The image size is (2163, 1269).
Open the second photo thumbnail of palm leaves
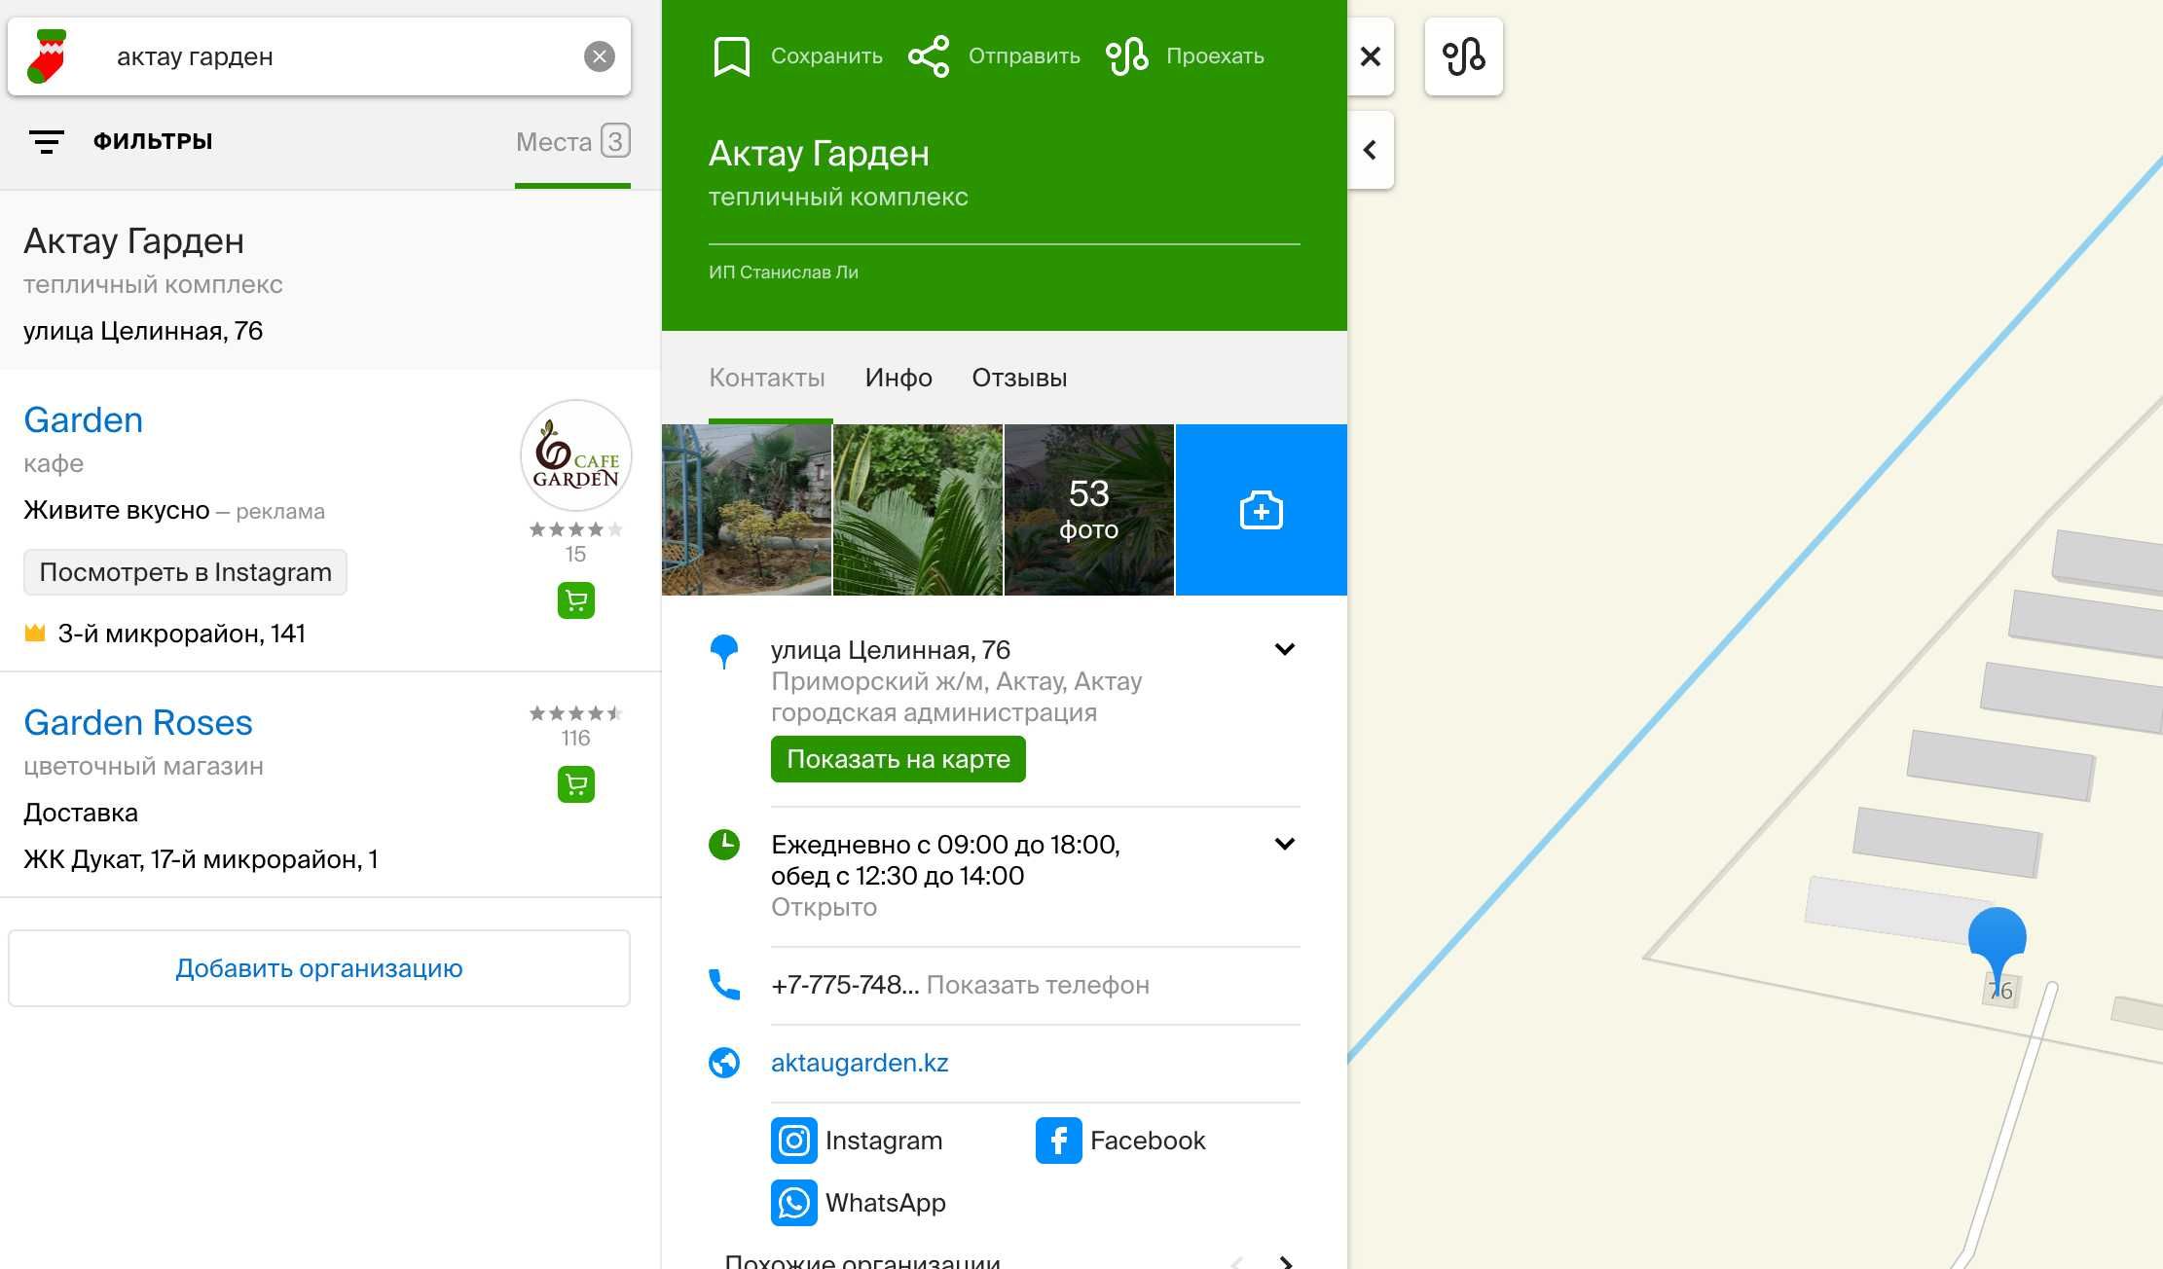pyautogui.click(x=918, y=510)
